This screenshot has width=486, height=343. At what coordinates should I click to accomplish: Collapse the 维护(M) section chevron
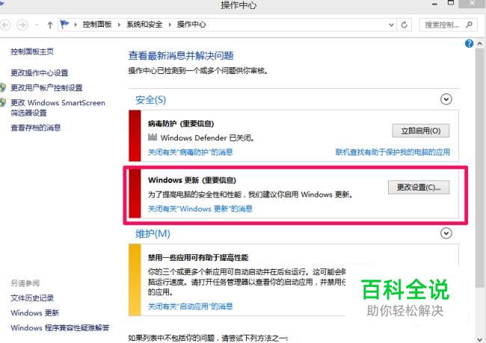(446, 233)
